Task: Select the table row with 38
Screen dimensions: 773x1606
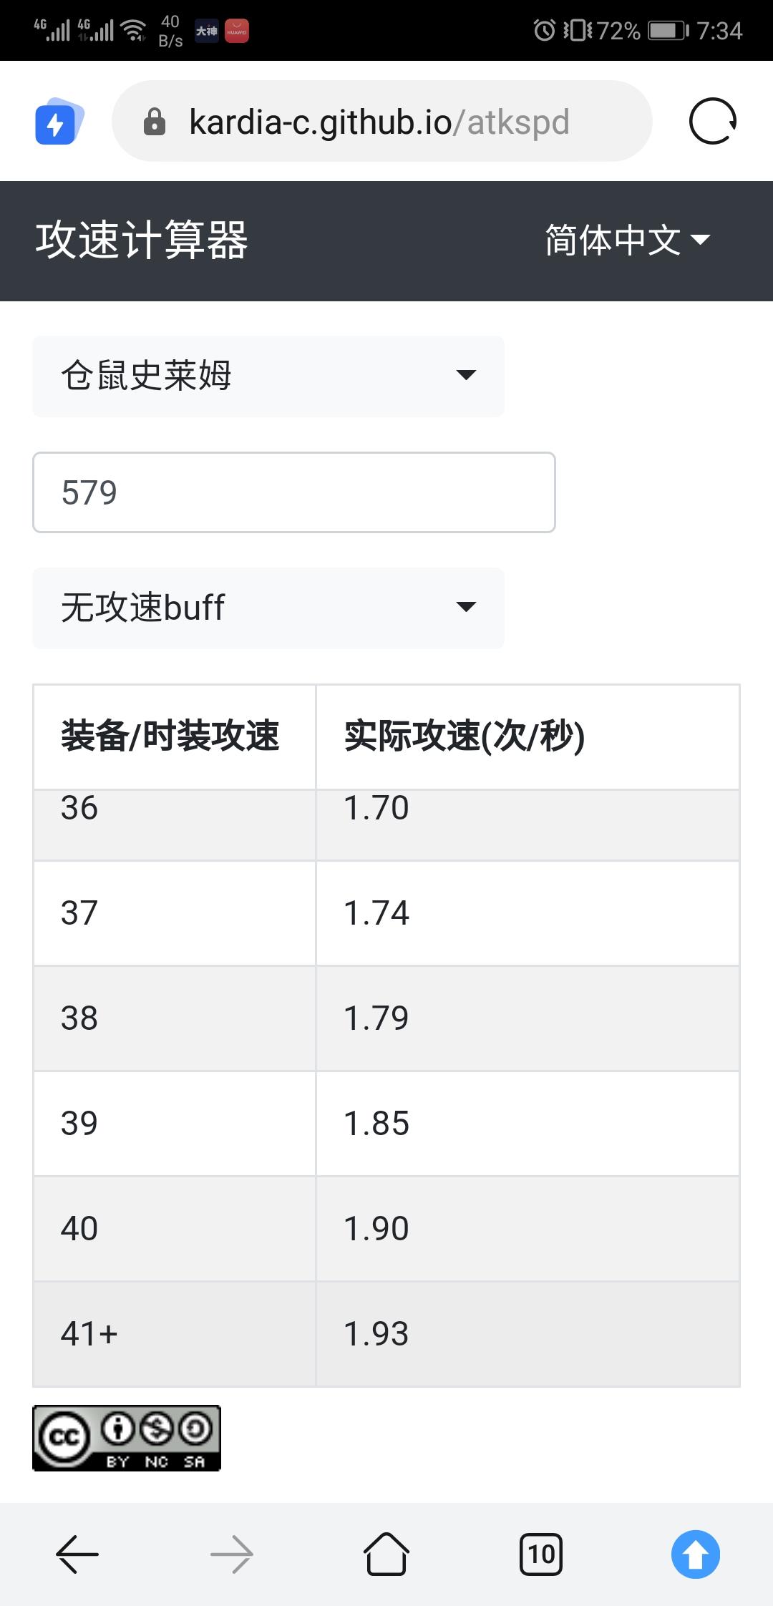Action: (x=386, y=1018)
